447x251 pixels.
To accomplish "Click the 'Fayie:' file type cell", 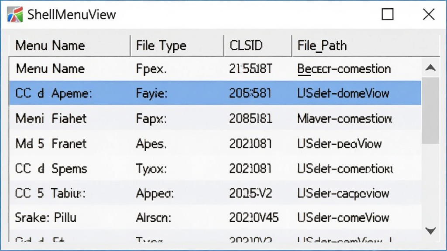I will 151,94.
